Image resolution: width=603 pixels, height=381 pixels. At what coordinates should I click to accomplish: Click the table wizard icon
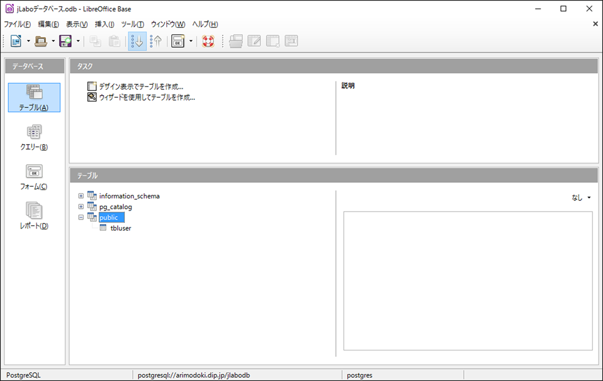coord(92,97)
